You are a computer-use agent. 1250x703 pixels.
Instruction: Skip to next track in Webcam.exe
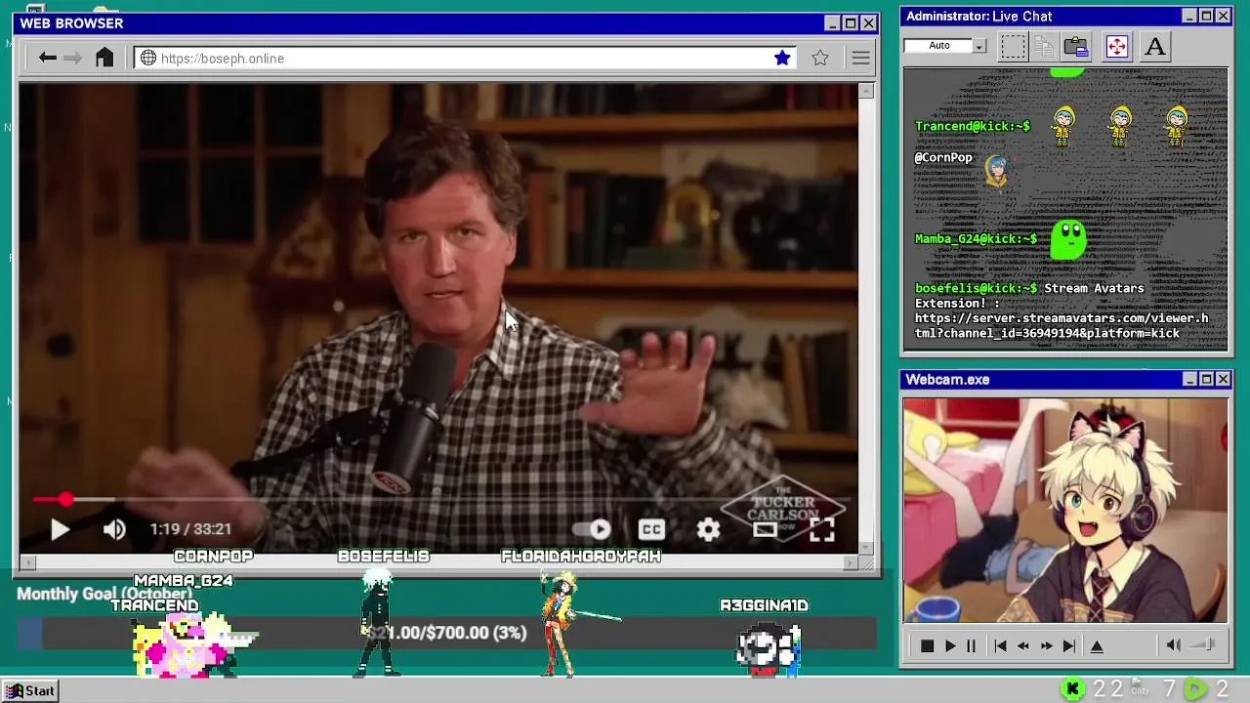click(1069, 646)
